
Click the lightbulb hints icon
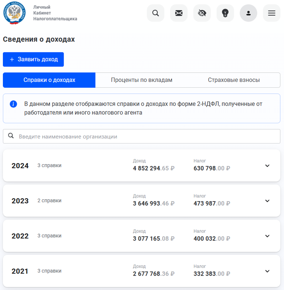pos(225,13)
